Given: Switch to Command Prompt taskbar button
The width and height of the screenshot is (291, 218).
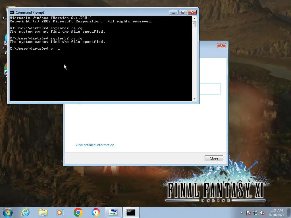Looking at the screenshot, I should click(131, 212).
